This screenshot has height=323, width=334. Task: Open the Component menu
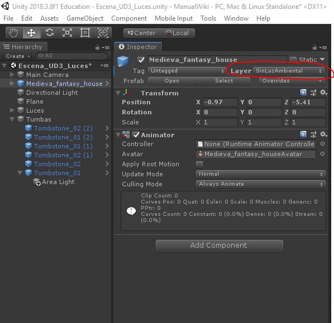pos(129,18)
